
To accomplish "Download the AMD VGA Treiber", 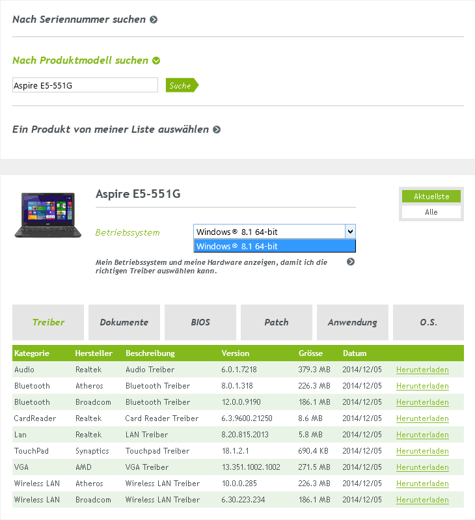I will (x=422, y=467).
